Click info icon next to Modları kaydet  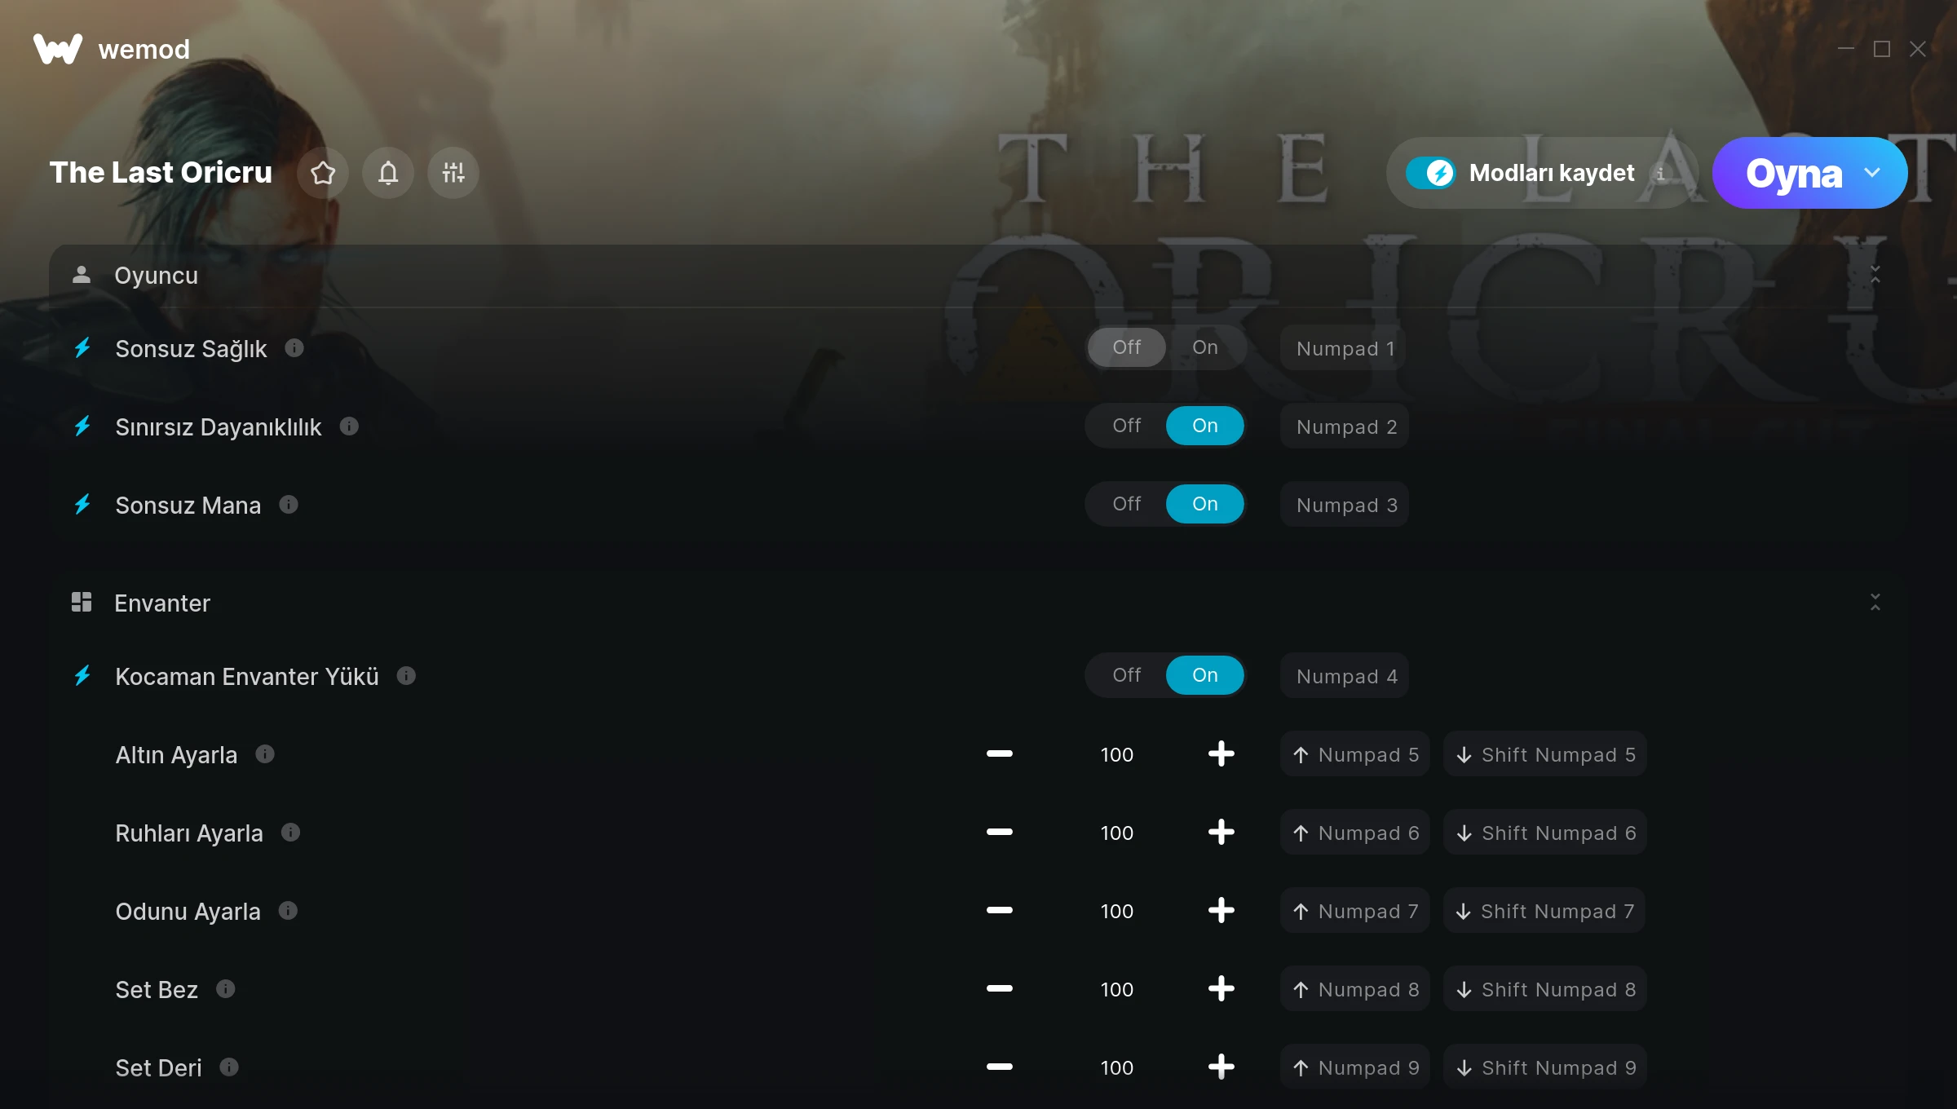[x=1660, y=173]
